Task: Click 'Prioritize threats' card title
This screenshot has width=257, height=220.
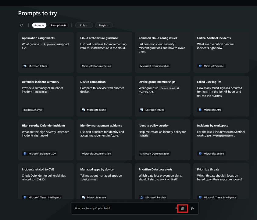Action: pos(208,169)
